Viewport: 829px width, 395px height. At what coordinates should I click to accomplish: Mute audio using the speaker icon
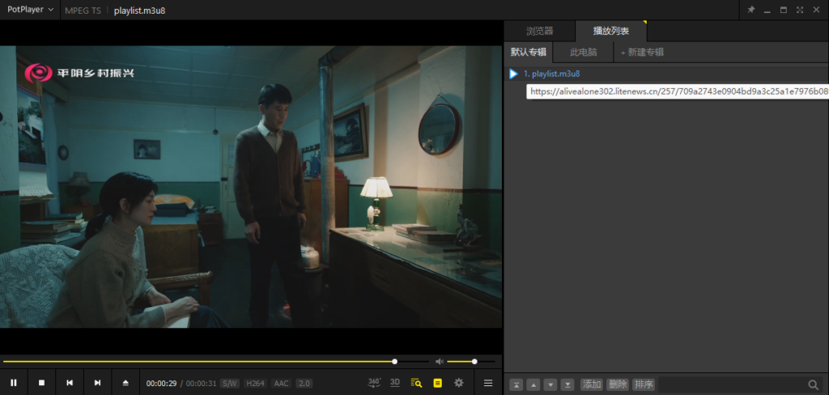(439, 361)
